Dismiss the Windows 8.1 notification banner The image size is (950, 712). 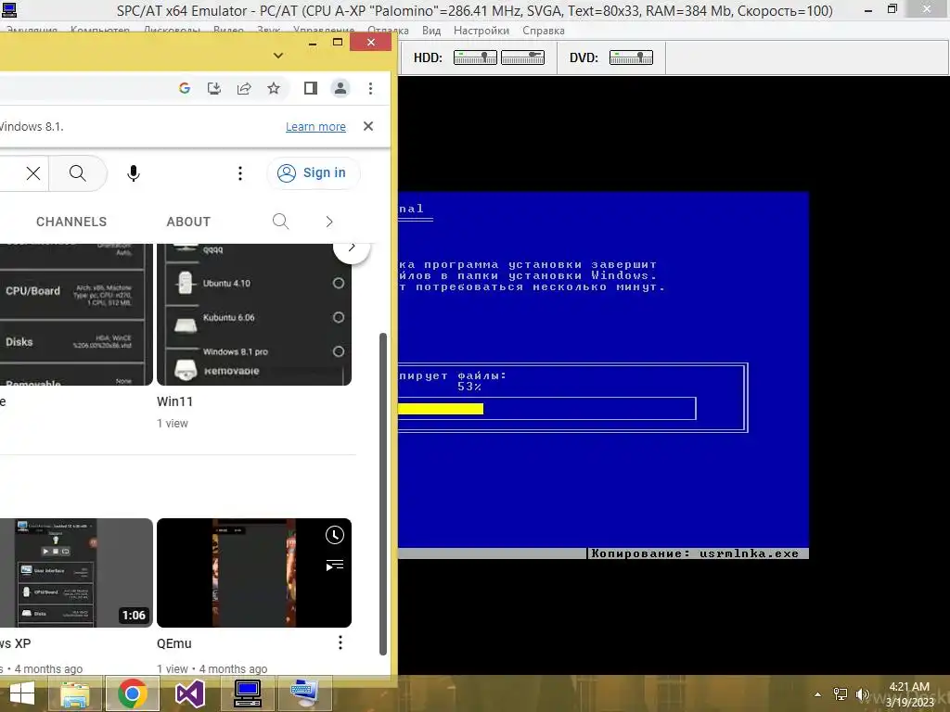pyautogui.click(x=367, y=126)
